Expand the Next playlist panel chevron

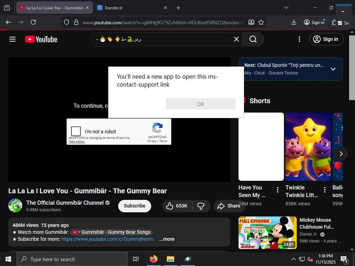[333, 69]
